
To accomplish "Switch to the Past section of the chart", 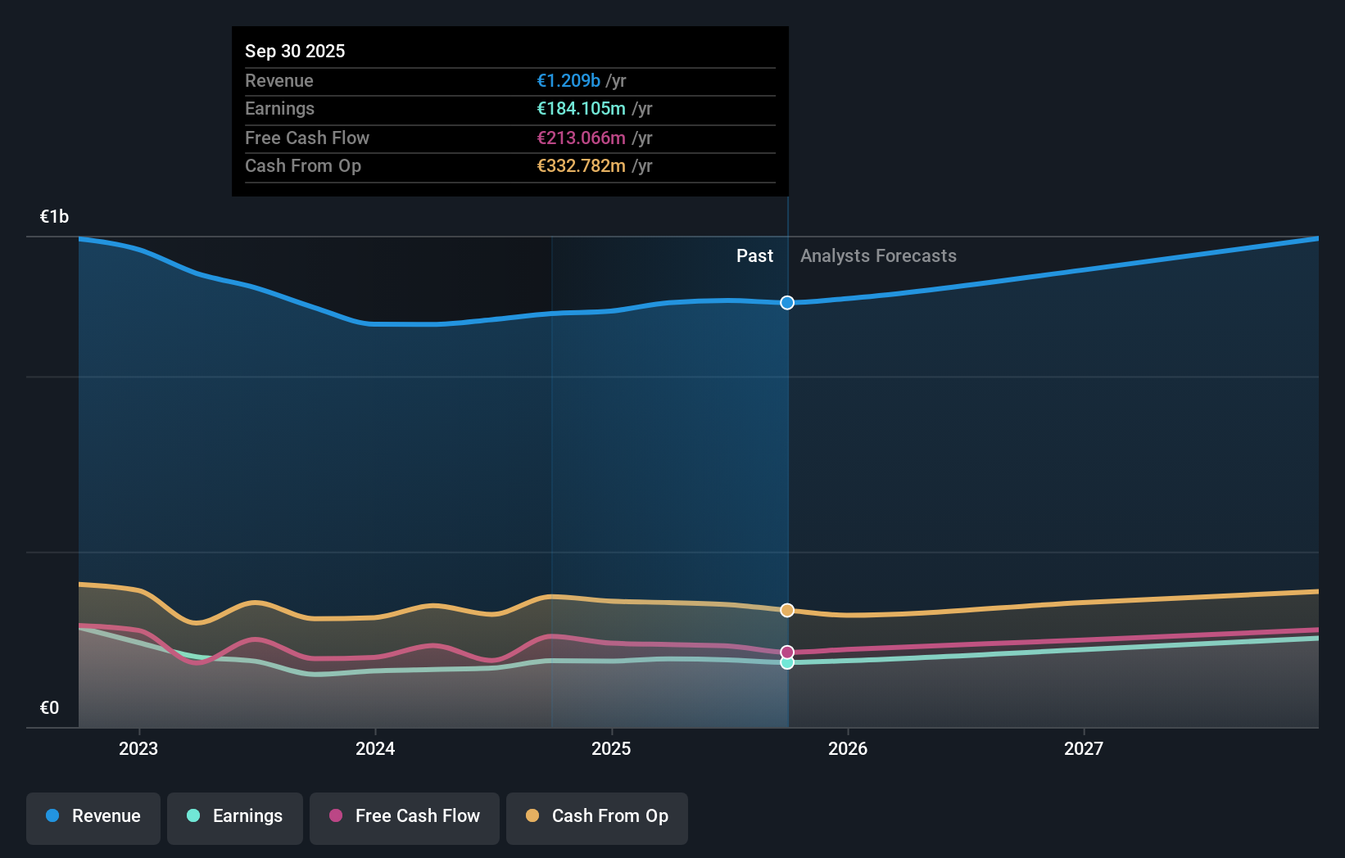I will pyautogui.click(x=754, y=255).
